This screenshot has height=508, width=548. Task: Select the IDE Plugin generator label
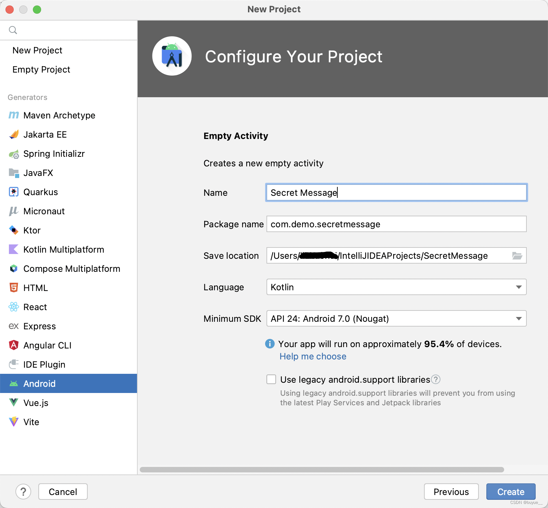(x=44, y=365)
